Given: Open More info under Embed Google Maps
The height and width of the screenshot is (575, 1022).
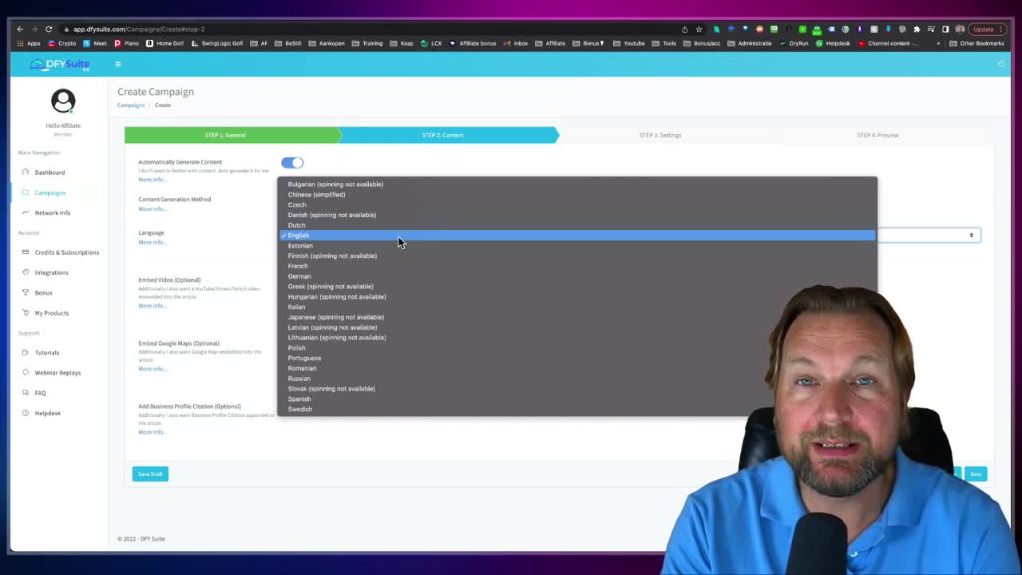Looking at the screenshot, I should tap(153, 369).
